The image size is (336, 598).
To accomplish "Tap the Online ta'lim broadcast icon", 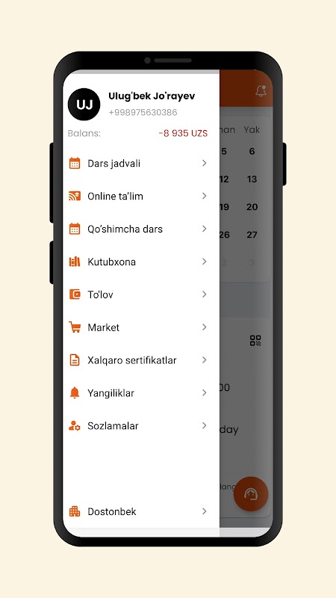I will pos(75,196).
